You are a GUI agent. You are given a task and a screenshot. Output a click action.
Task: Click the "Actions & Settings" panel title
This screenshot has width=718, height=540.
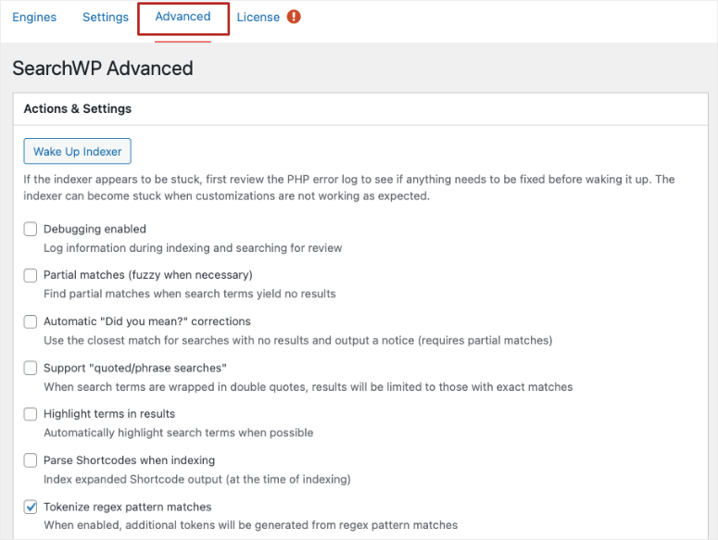click(78, 108)
